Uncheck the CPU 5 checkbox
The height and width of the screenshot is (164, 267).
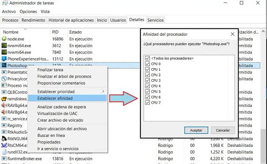(147, 91)
